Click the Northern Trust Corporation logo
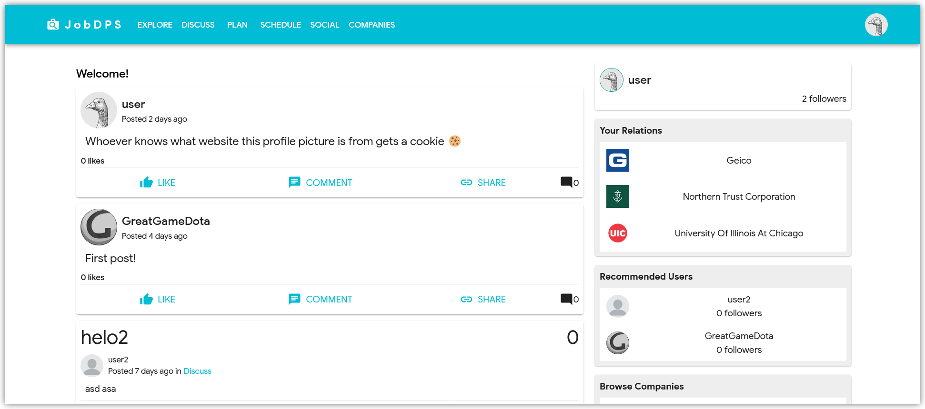 (x=617, y=196)
